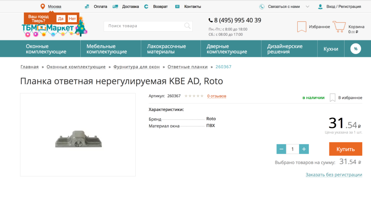Go to Ответные планки breadcrumb

point(187,67)
